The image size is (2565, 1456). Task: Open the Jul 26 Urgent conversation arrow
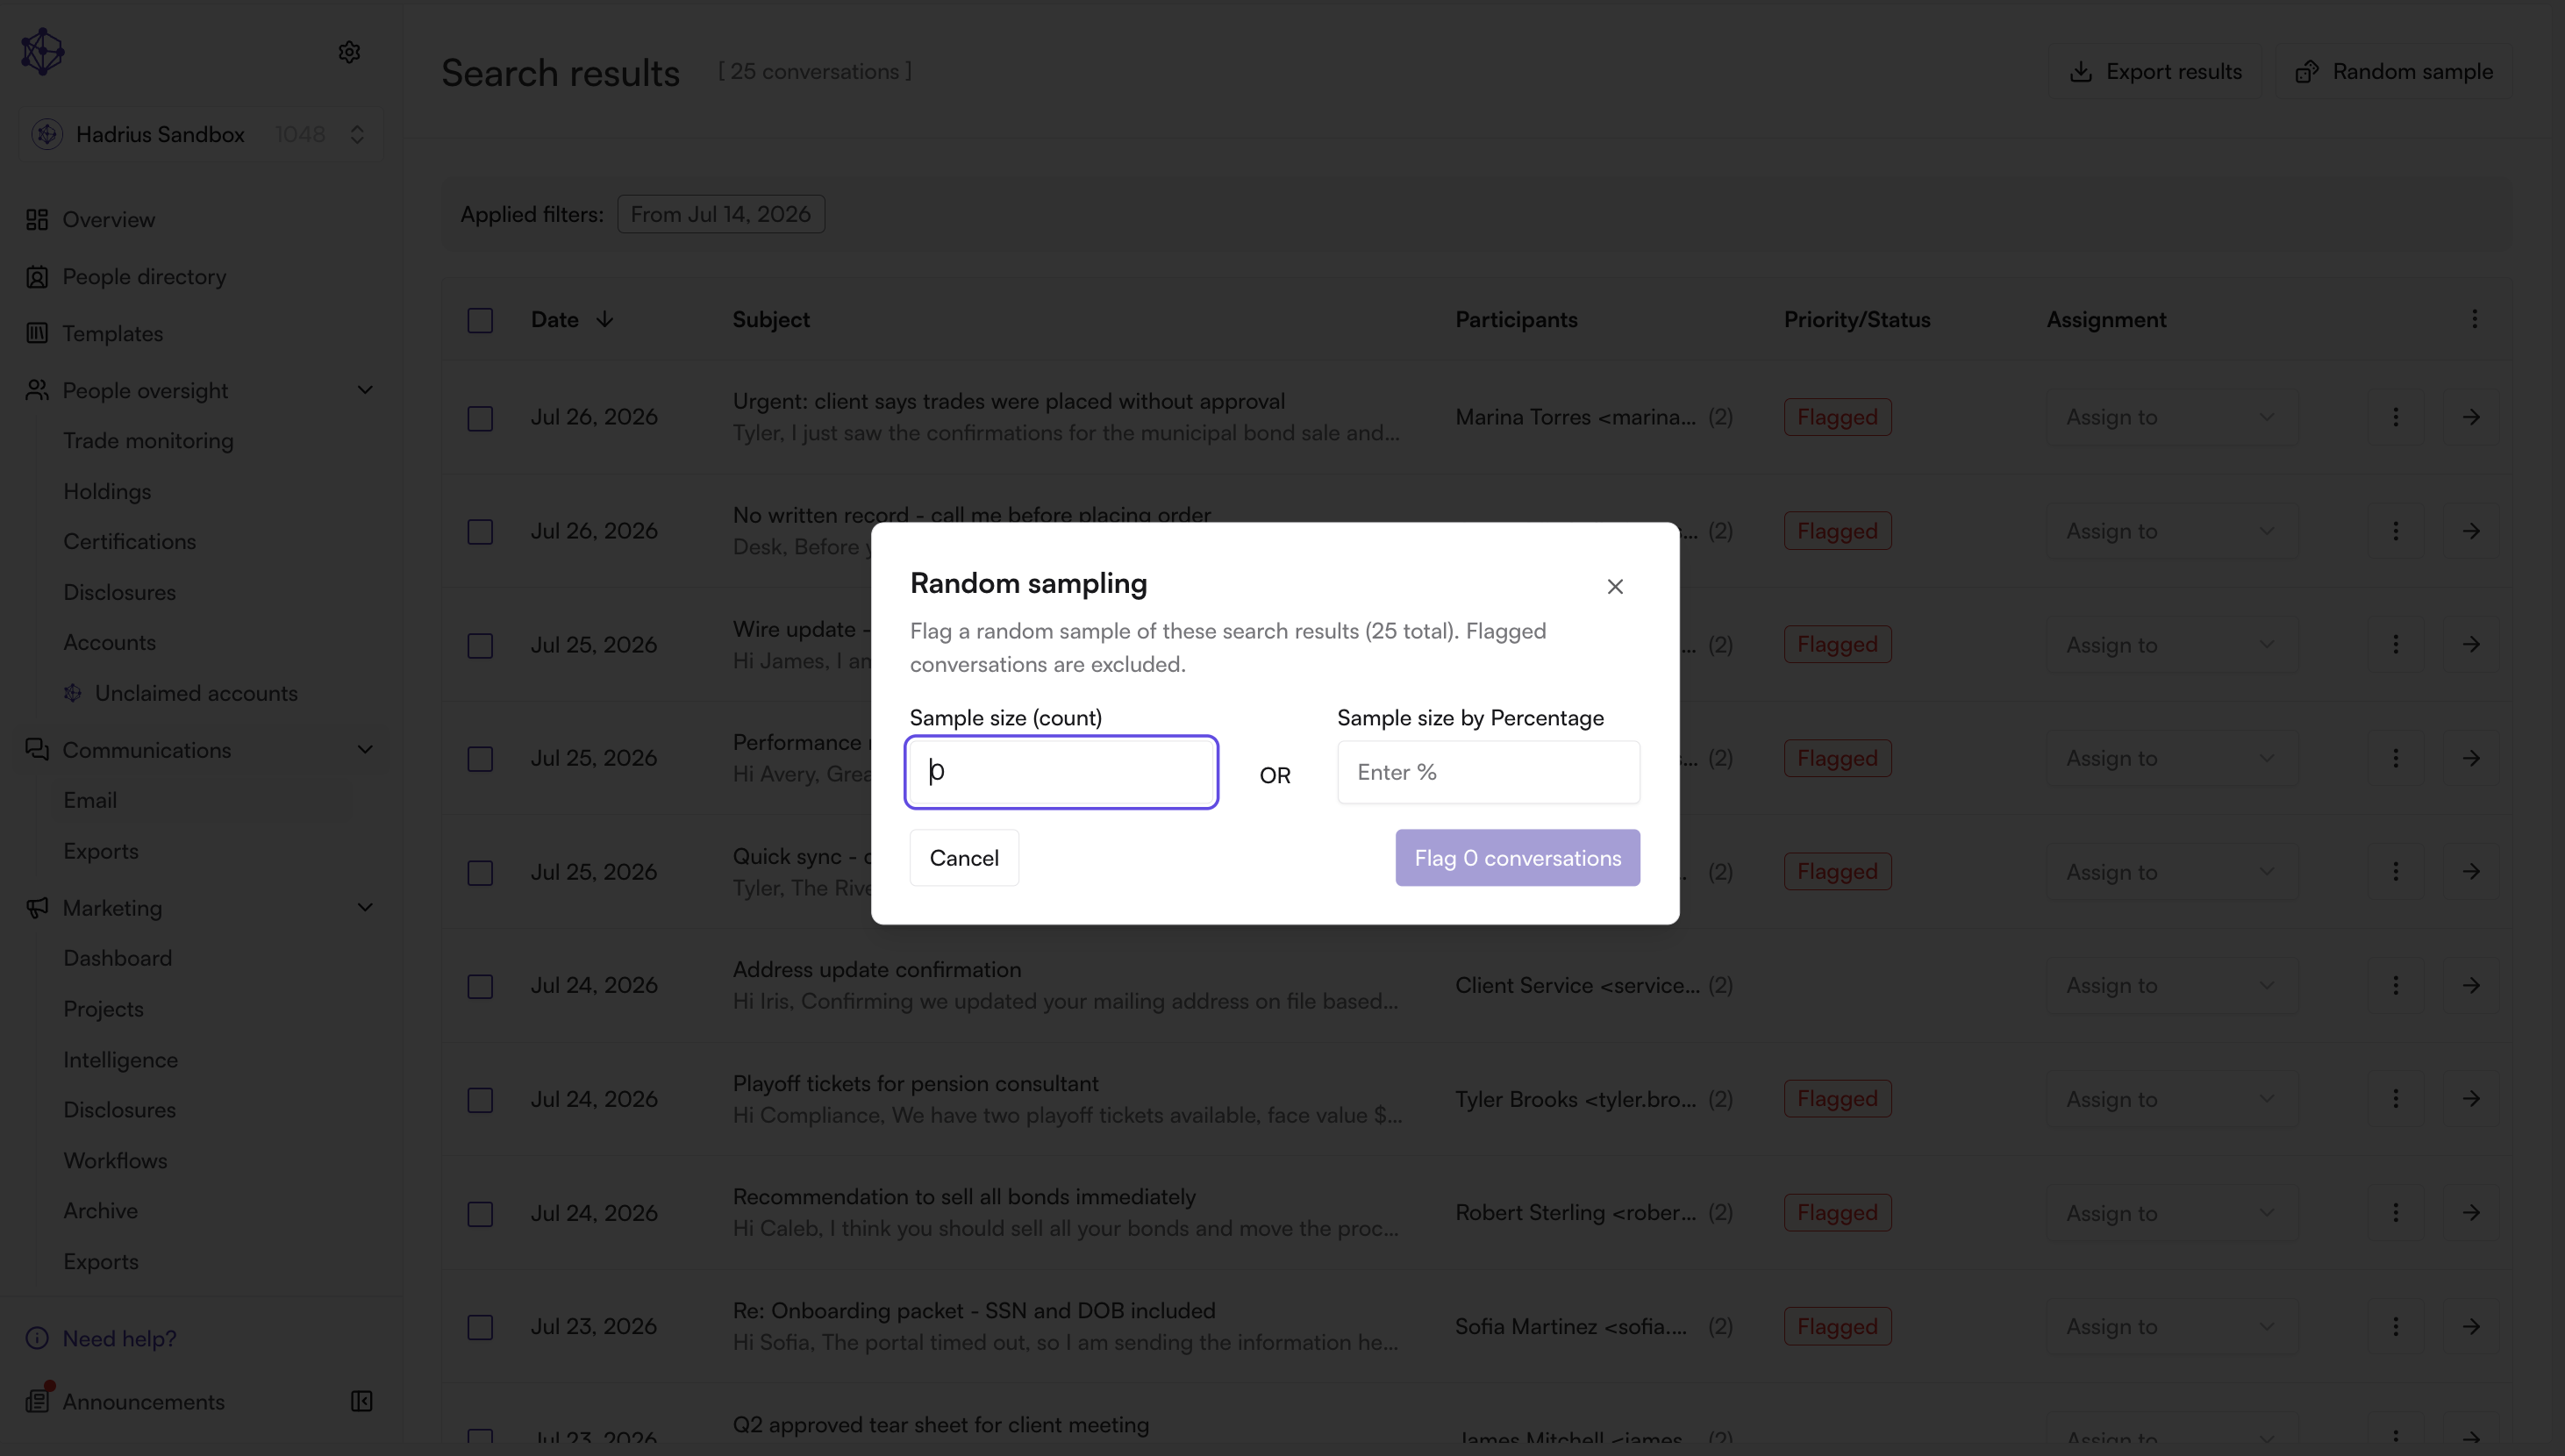pos(2471,417)
